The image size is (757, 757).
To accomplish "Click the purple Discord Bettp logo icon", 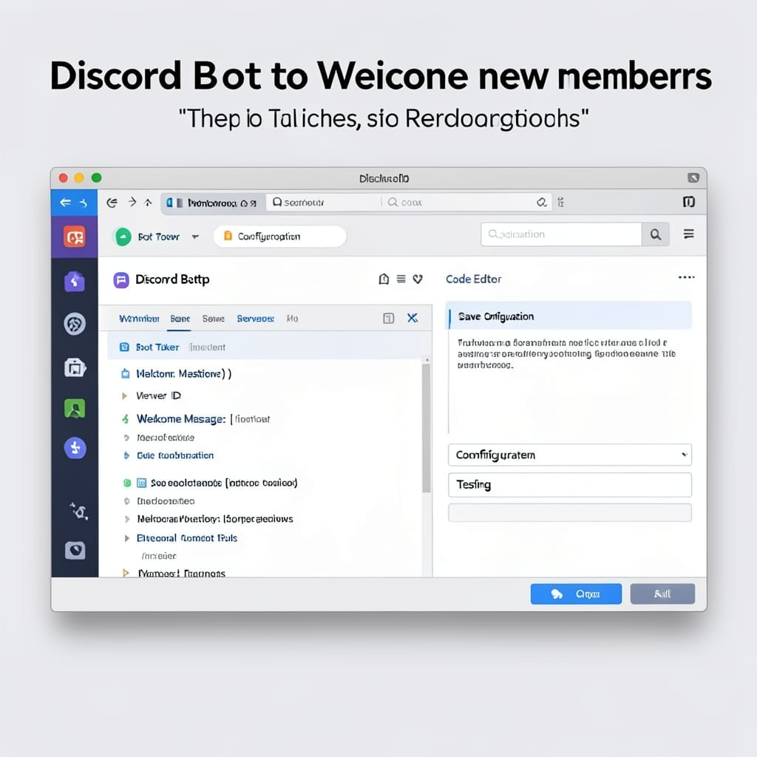I will 121,279.
